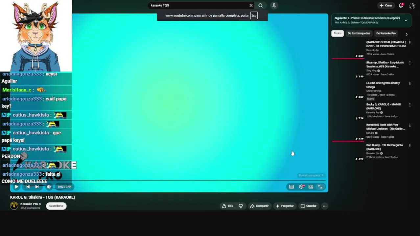Click the Suscribirse button

point(56,206)
